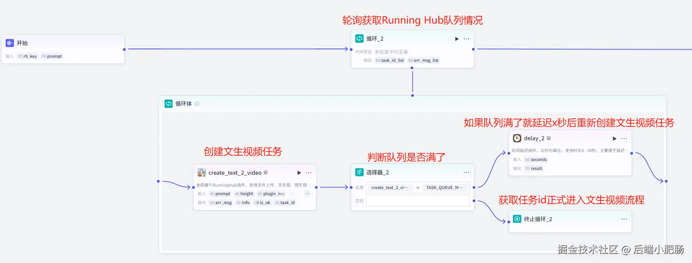
Task: Select the info output of create_text_2_video
Action: click(243, 202)
